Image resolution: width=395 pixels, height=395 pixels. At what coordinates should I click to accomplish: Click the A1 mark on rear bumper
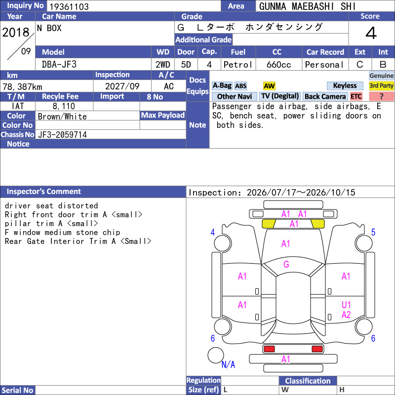(x=285, y=359)
